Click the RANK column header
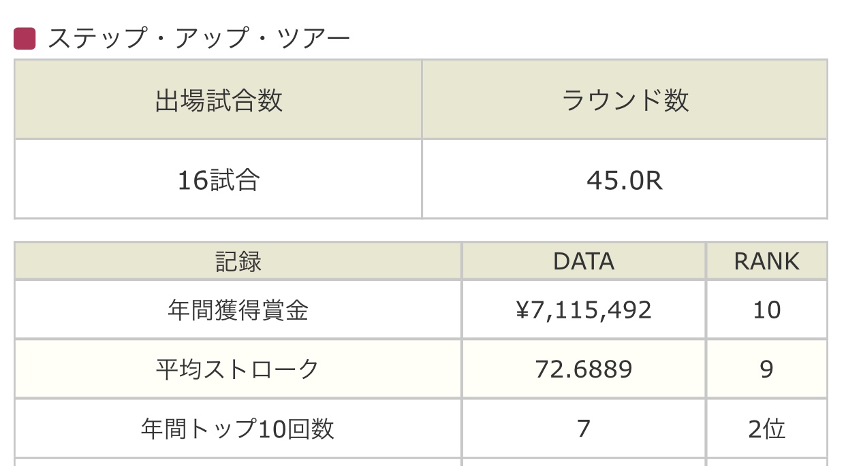The image size is (846, 466). (767, 261)
